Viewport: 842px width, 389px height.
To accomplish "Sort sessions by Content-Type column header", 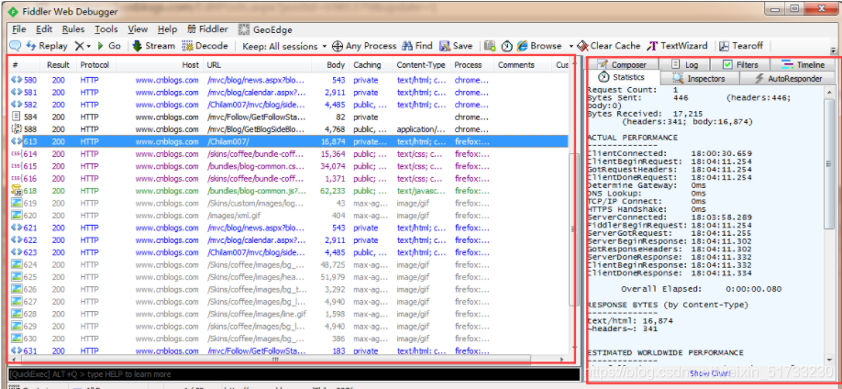I will coord(422,65).
